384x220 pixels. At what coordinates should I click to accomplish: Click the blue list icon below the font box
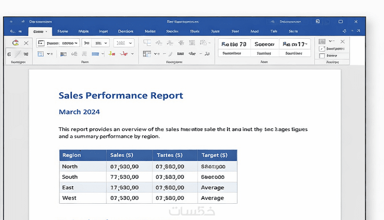[40, 54]
